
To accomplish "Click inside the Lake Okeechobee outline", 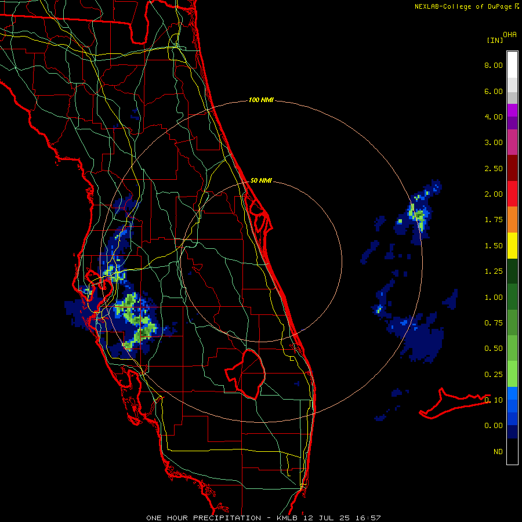I will tap(251, 375).
